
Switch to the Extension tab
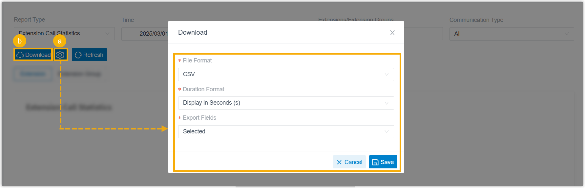[33, 74]
